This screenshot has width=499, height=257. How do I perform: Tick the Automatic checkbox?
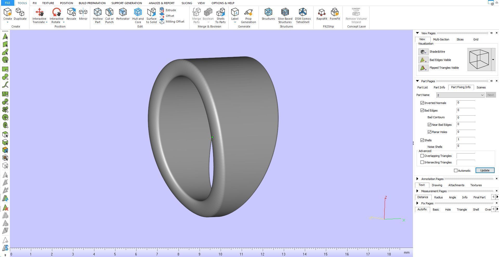pyautogui.click(x=456, y=171)
